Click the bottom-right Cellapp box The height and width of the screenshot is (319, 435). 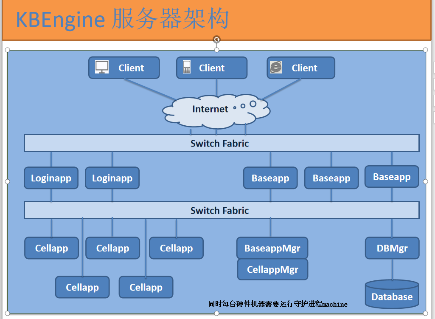[146, 287]
